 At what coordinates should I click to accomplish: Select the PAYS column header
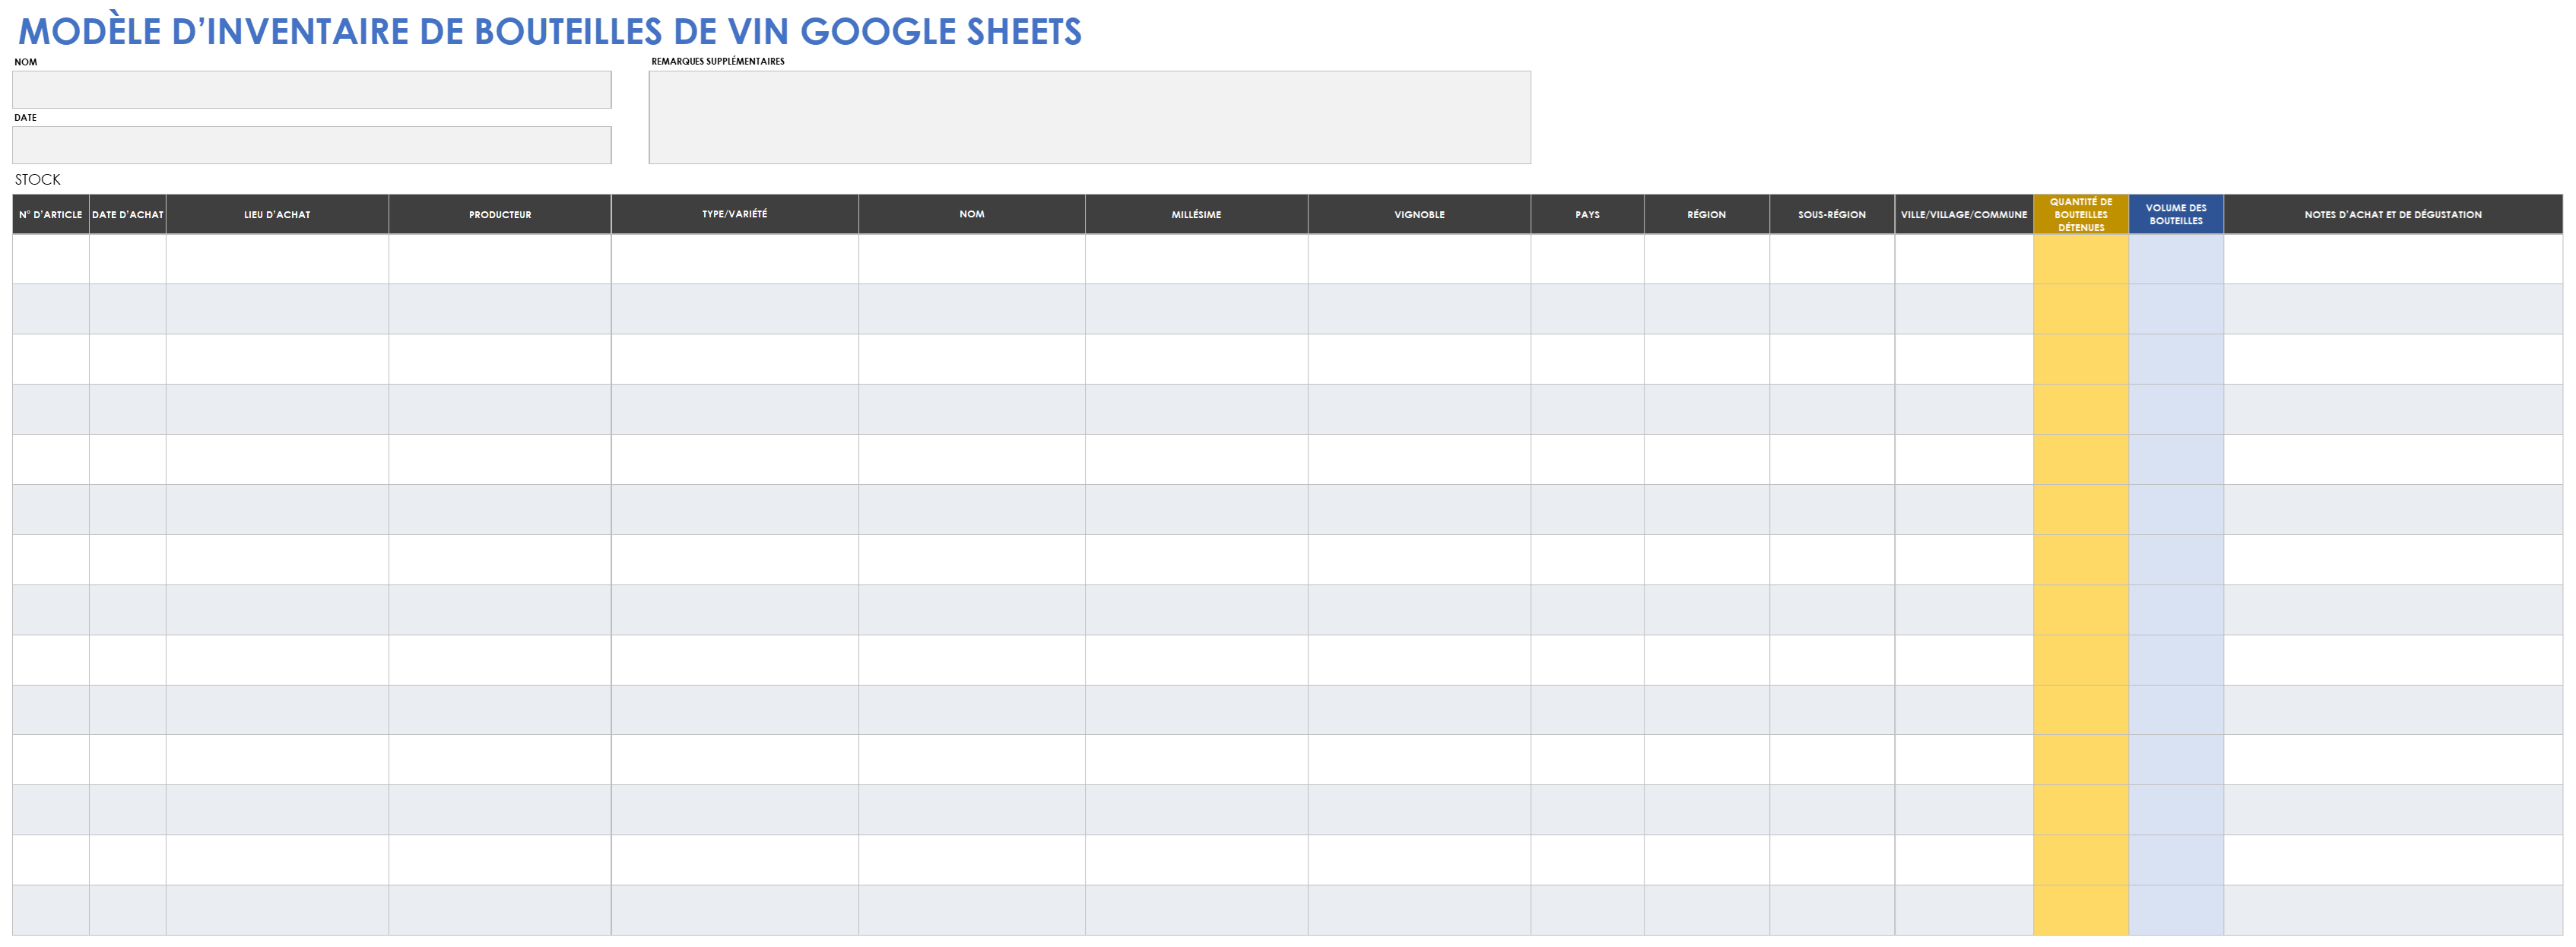[x=1587, y=214]
